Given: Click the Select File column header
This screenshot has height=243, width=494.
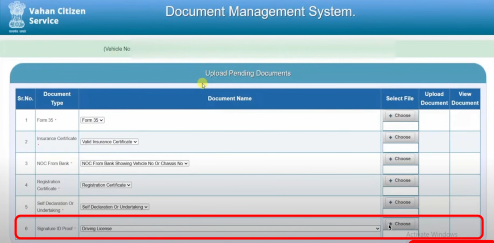Looking at the screenshot, I should click(400, 99).
